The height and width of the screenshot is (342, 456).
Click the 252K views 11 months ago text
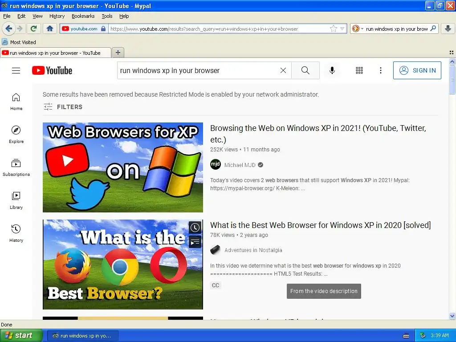(x=245, y=150)
